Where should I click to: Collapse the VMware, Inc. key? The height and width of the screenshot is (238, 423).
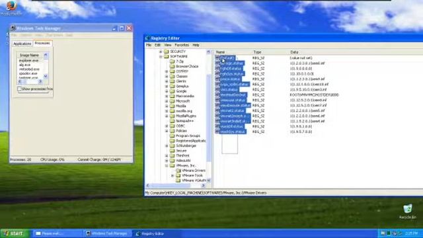pyautogui.click(x=167, y=165)
